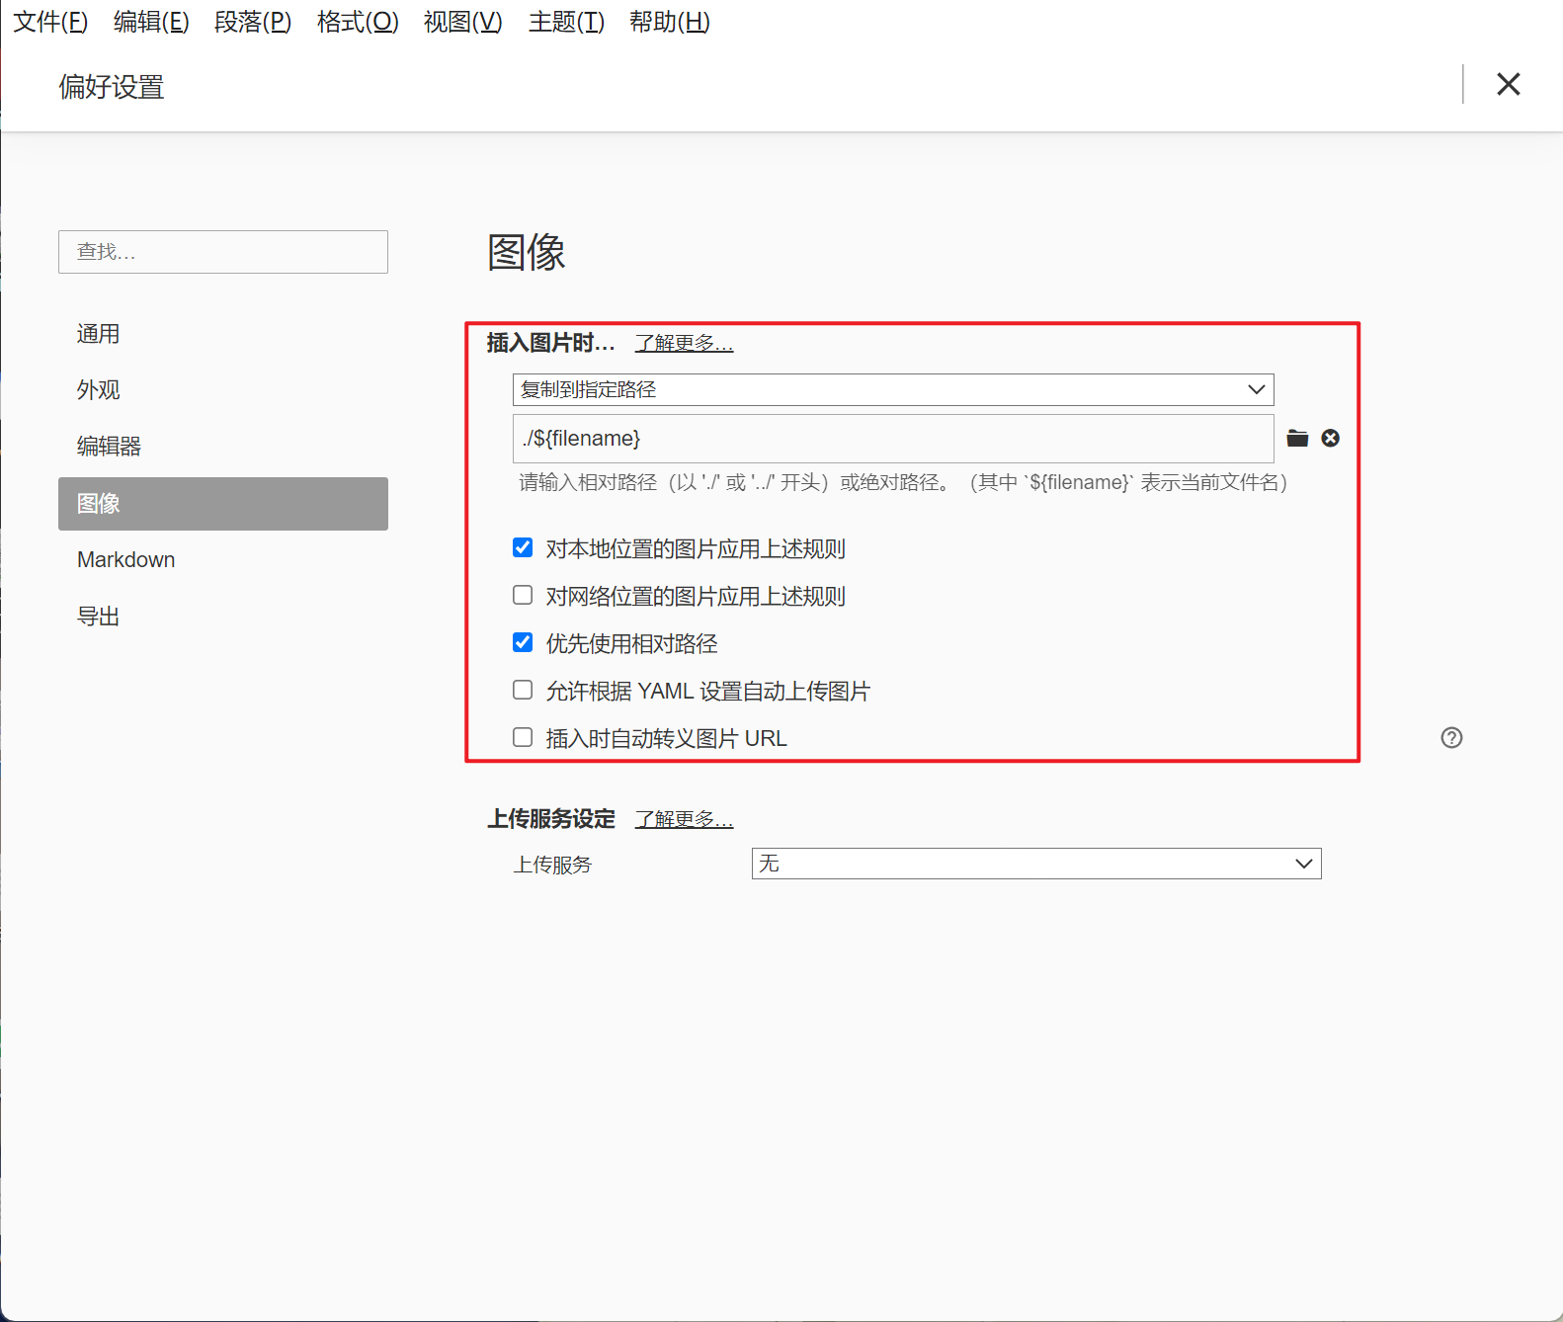
Task: Select 编辑器 in preferences sidebar
Action: 223,447
